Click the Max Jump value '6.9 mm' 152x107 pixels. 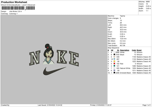tap(123, 43)
